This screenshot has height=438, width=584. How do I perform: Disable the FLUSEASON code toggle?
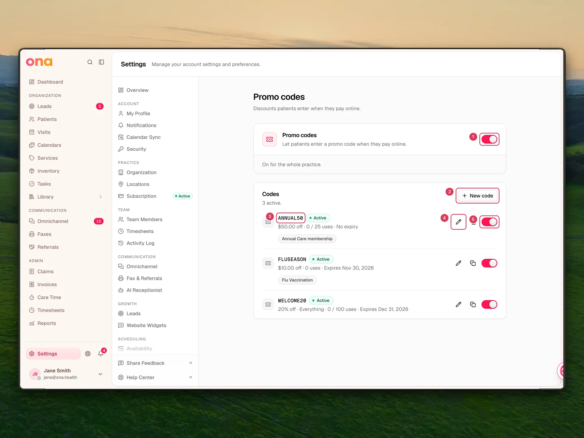point(489,263)
